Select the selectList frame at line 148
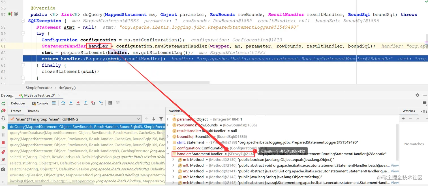428x186 pixels. coord(86,157)
